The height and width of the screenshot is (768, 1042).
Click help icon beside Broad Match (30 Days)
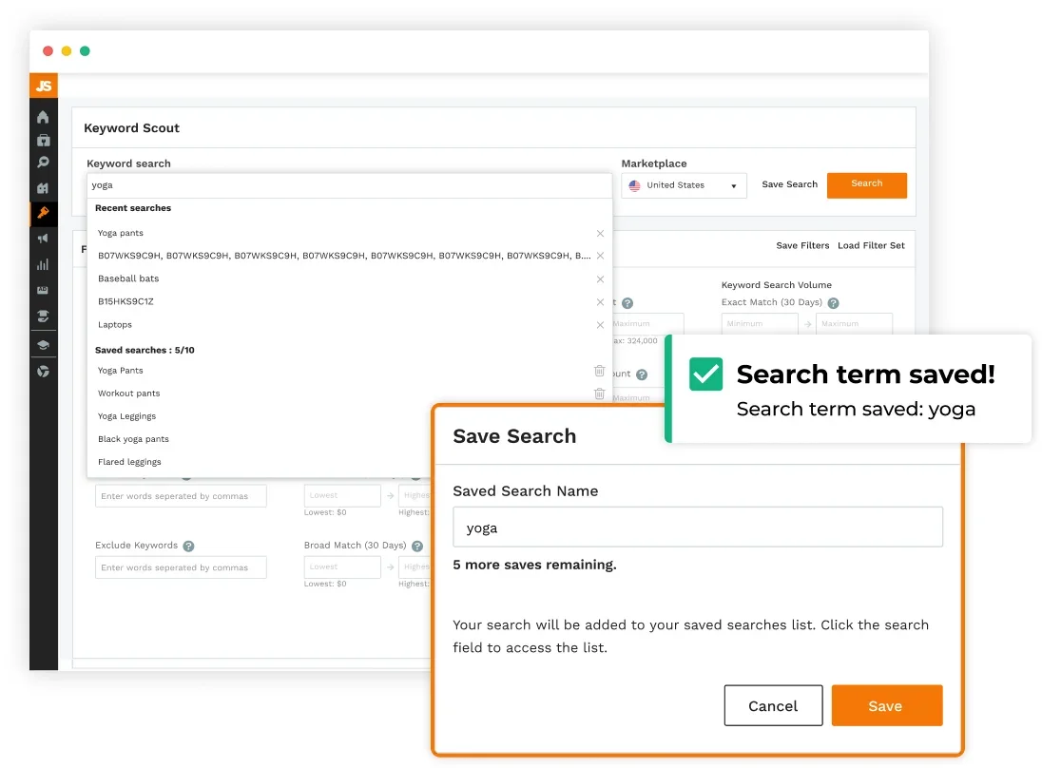pos(417,547)
